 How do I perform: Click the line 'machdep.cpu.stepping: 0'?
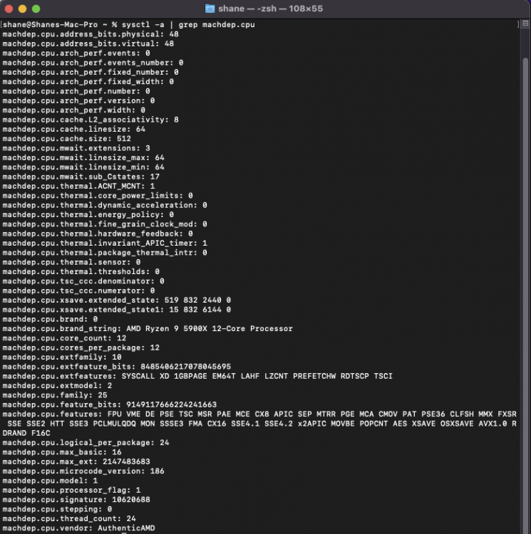coord(57,510)
